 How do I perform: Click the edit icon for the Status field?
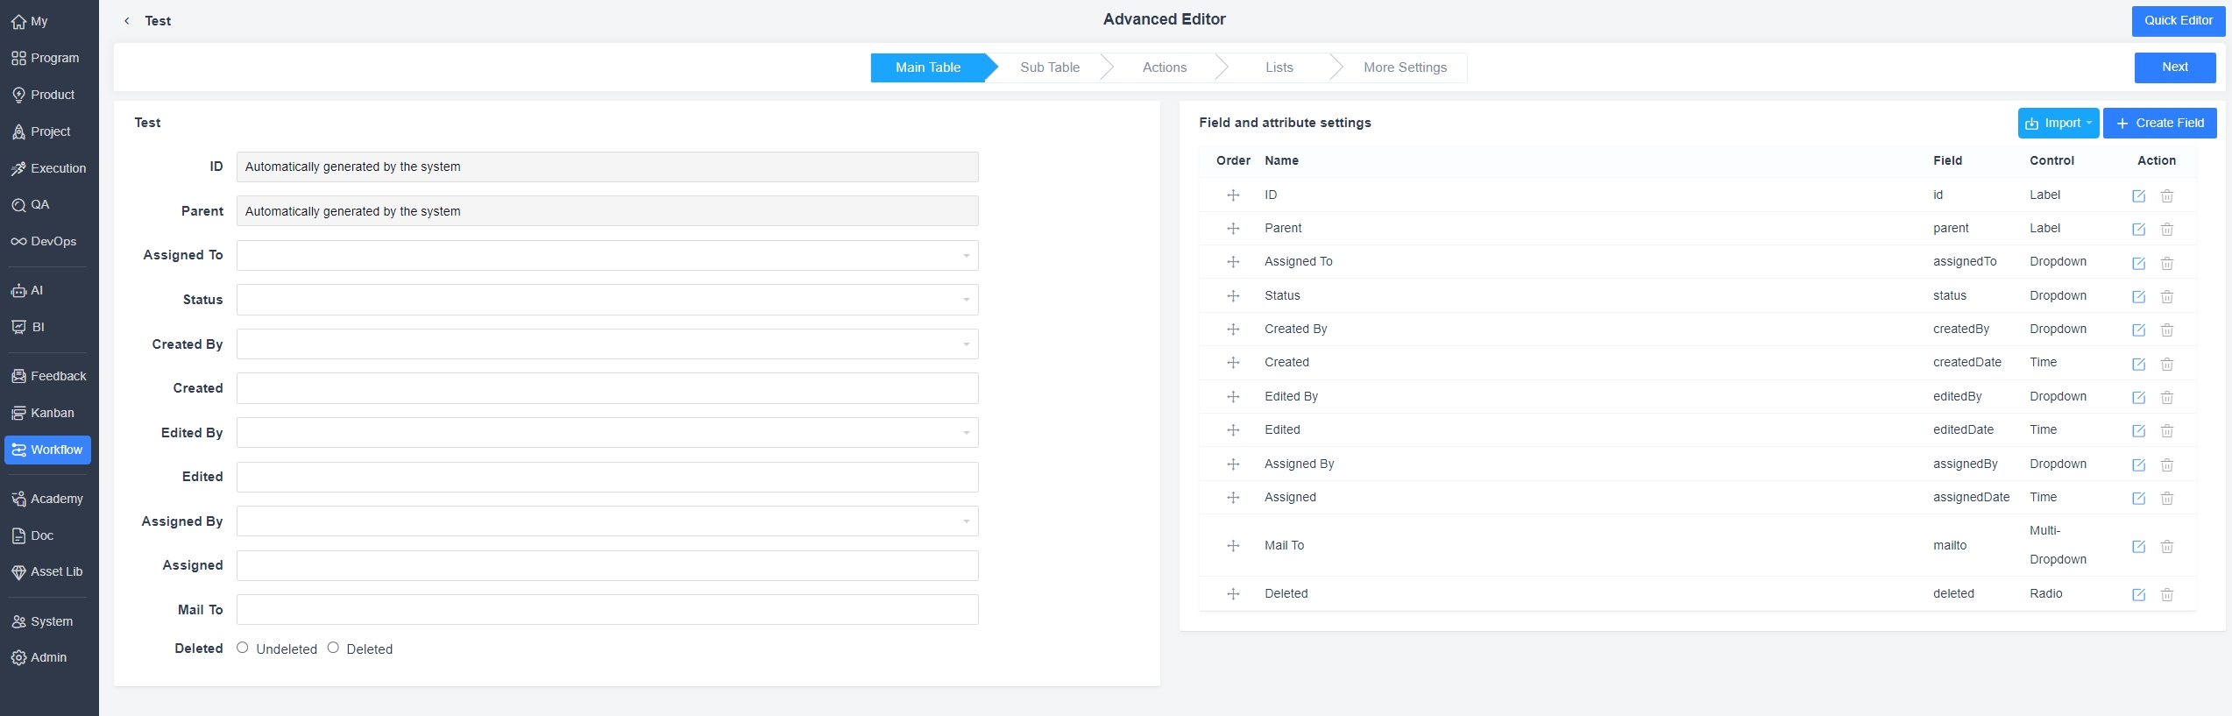(x=2138, y=297)
